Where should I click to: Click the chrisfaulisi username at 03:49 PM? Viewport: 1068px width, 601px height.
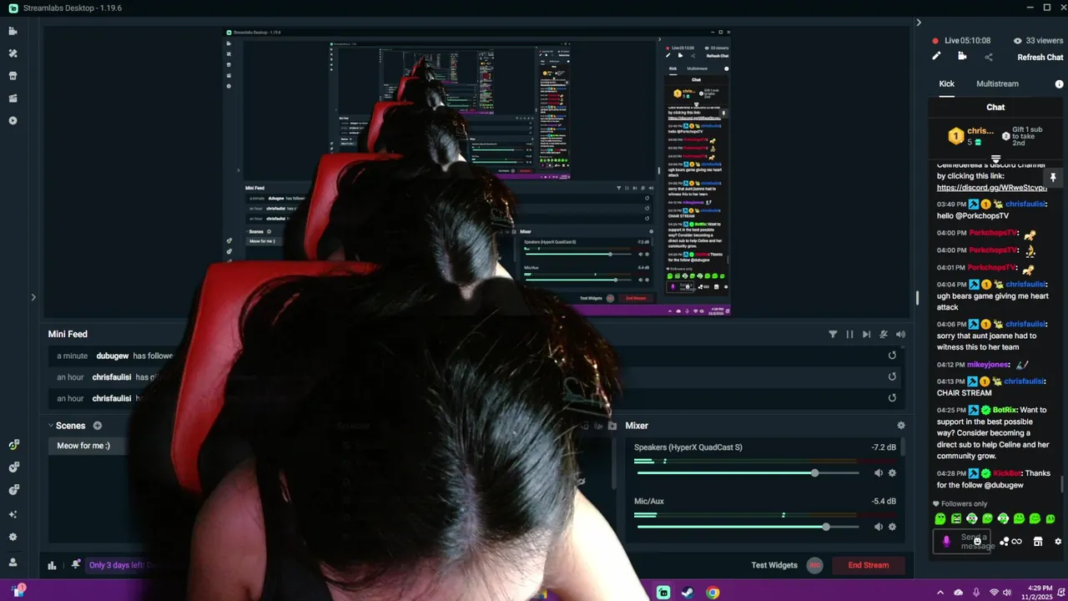[1025, 205]
